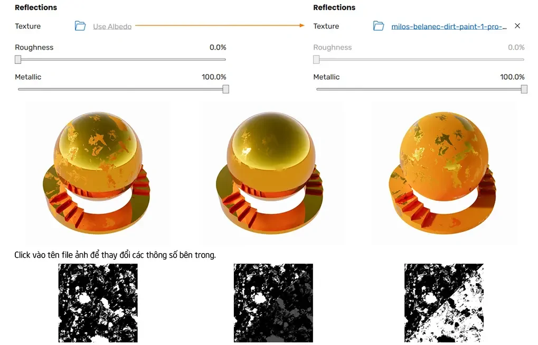Select the left Metallic 100.0% value

[x=214, y=77]
